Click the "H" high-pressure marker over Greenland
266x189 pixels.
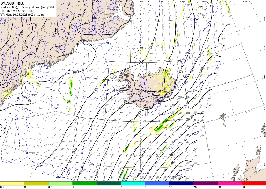point(56,30)
